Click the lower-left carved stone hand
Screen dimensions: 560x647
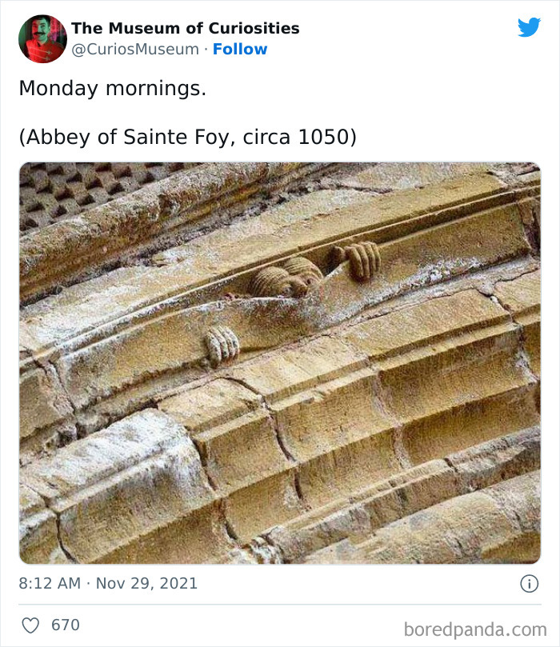tap(222, 345)
